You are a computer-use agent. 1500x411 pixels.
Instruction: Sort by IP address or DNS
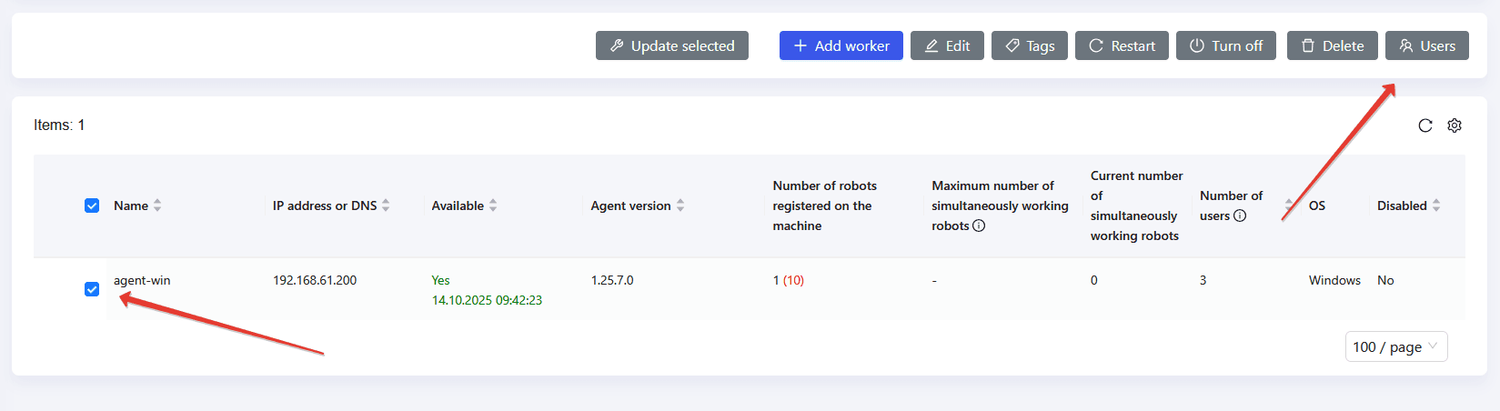click(x=386, y=205)
